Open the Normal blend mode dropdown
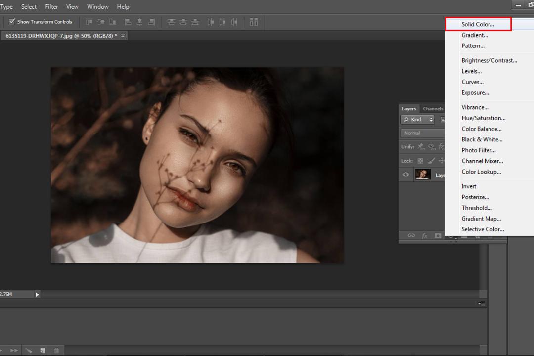This screenshot has width=534, height=356. coord(423,133)
